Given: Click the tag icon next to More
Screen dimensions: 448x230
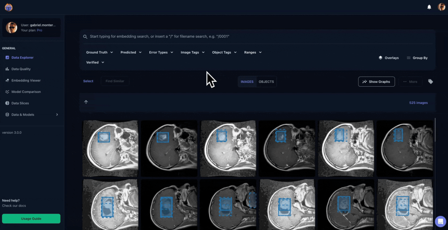Looking at the screenshot, I should (431, 81).
